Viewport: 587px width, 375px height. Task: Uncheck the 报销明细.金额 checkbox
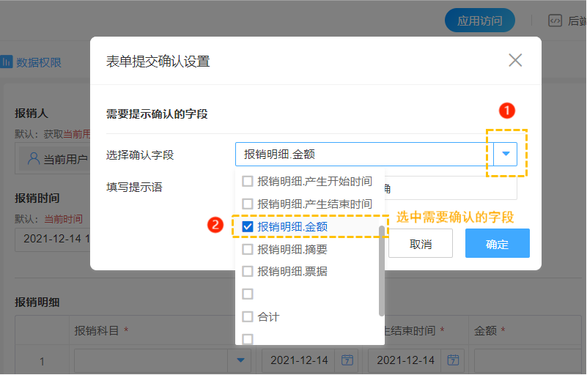tap(248, 226)
